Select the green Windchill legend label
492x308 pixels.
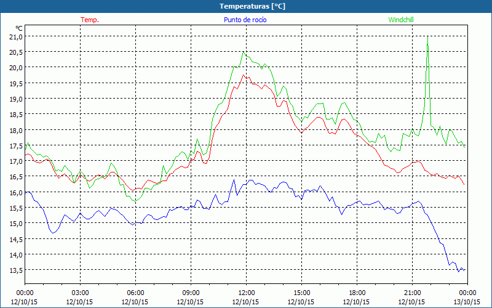(401, 20)
